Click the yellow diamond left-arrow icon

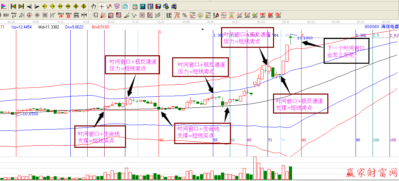click(x=44, y=6)
